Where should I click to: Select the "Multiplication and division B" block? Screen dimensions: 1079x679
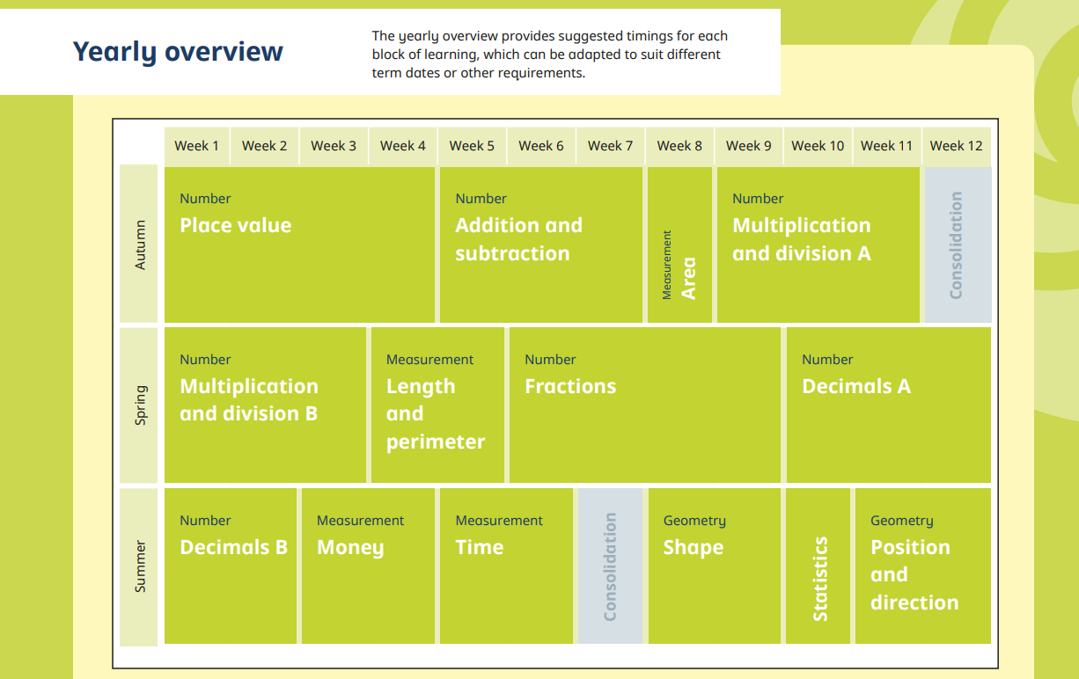pyautogui.click(x=265, y=405)
